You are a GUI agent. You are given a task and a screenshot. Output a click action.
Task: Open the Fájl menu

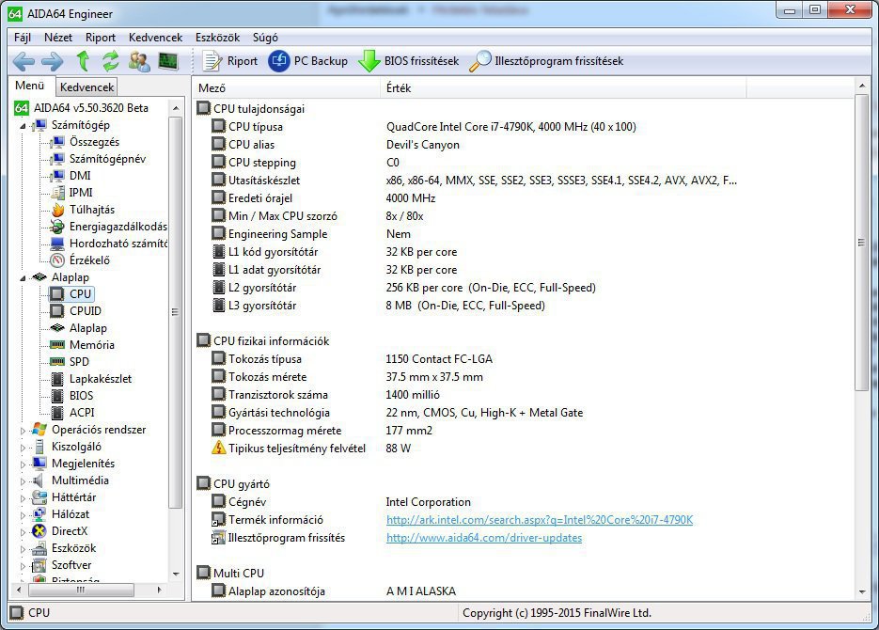click(x=23, y=38)
